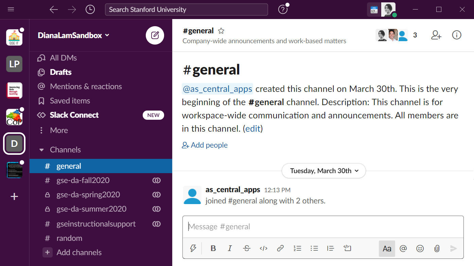Click the bold formatting icon

click(213, 248)
